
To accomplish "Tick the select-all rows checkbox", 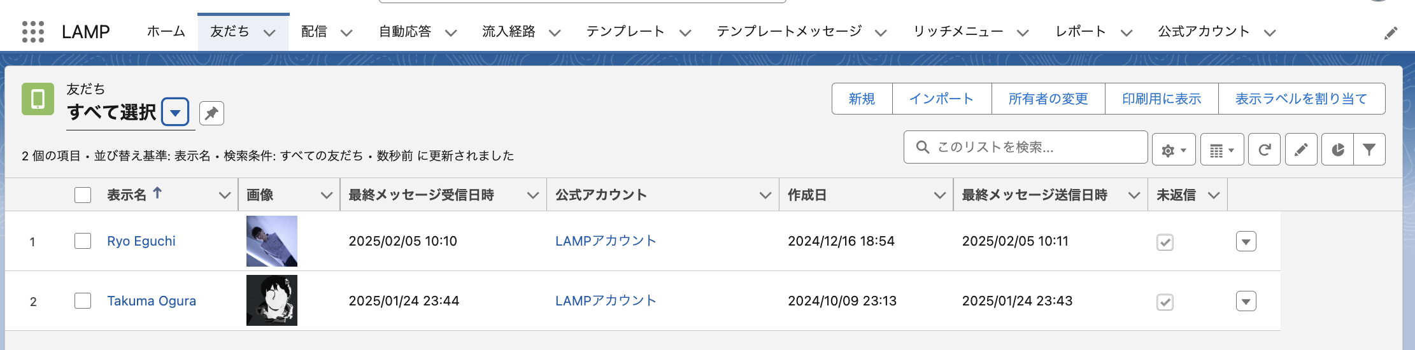I will [83, 195].
